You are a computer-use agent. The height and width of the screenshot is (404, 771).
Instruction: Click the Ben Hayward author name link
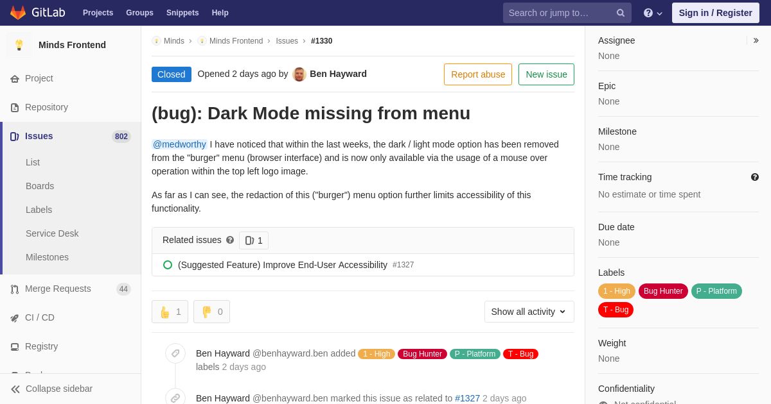click(338, 74)
